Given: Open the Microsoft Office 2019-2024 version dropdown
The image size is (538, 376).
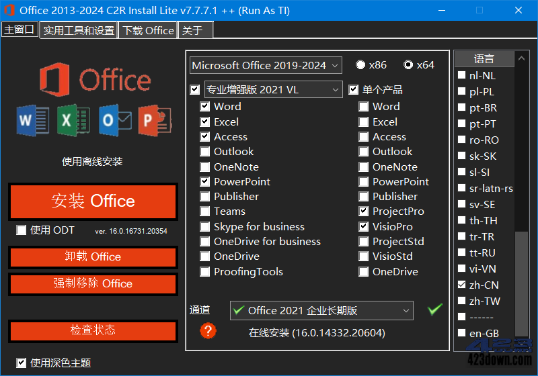Looking at the screenshot, I should [x=266, y=65].
